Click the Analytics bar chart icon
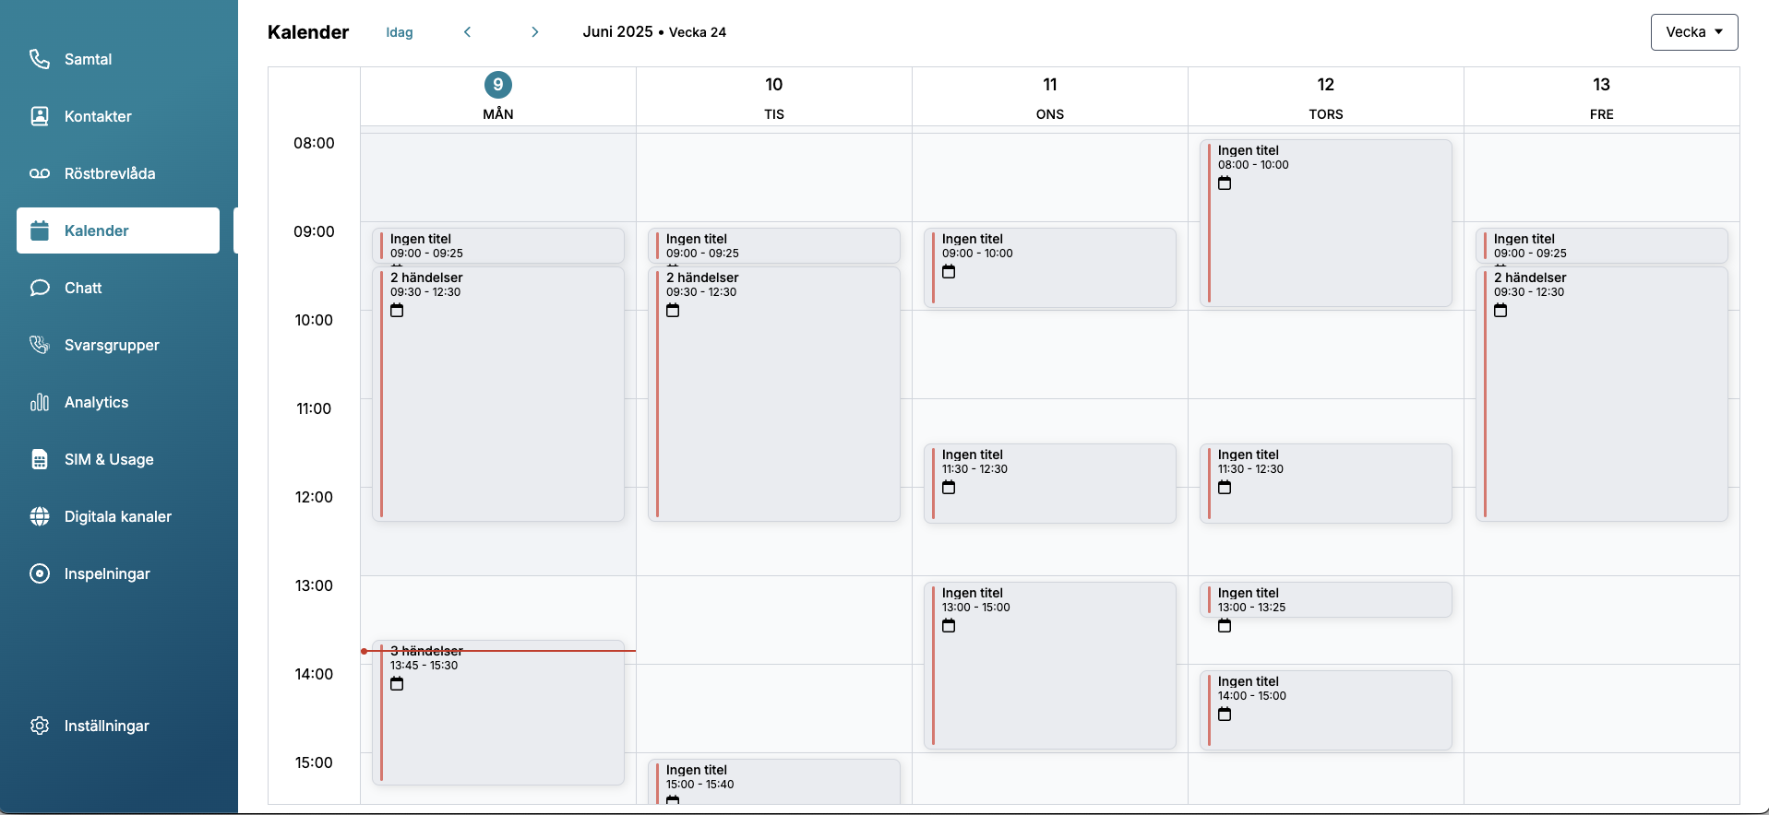Viewport: 1769px width, 815px height. coord(39,402)
